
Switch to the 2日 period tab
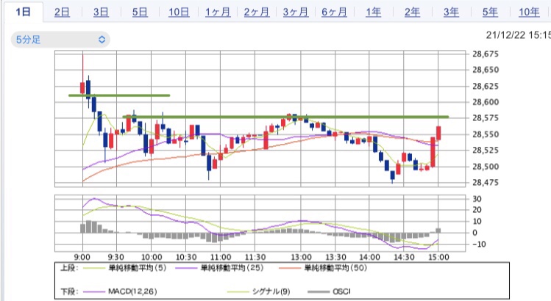pyautogui.click(x=63, y=12)
